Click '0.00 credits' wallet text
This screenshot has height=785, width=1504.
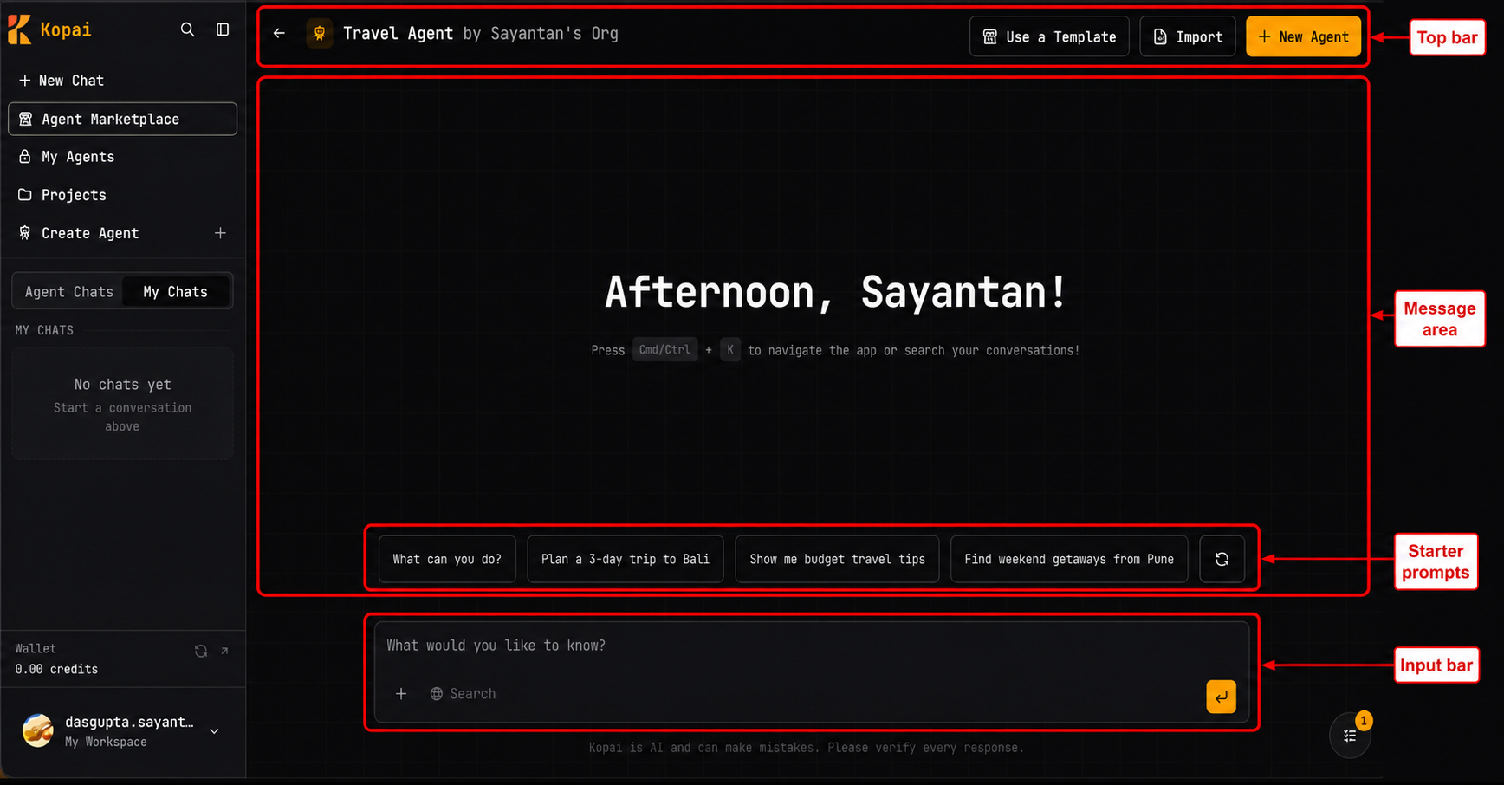56,669
